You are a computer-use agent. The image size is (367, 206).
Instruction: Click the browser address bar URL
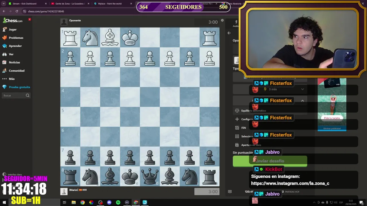pyautogui.click(x=46, y=11)
